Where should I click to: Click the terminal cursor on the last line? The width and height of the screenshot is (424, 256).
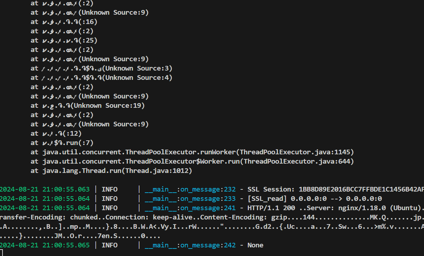point(1,253)
